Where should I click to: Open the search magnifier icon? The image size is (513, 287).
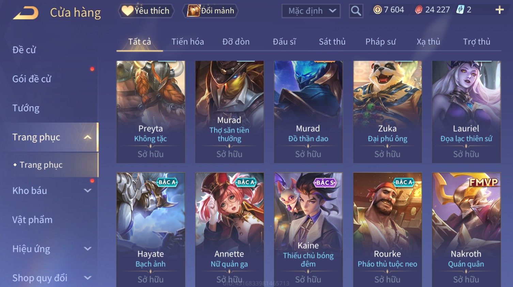tap(356, 11)
